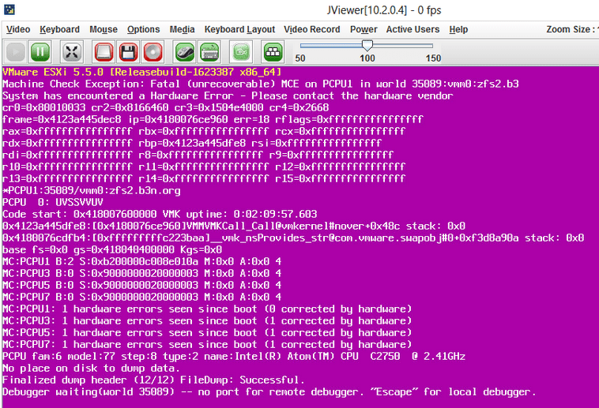599x408 pixels.
Task: Click the 'System has encountered a Hardware Error' line
Action: tap(228, 95)
